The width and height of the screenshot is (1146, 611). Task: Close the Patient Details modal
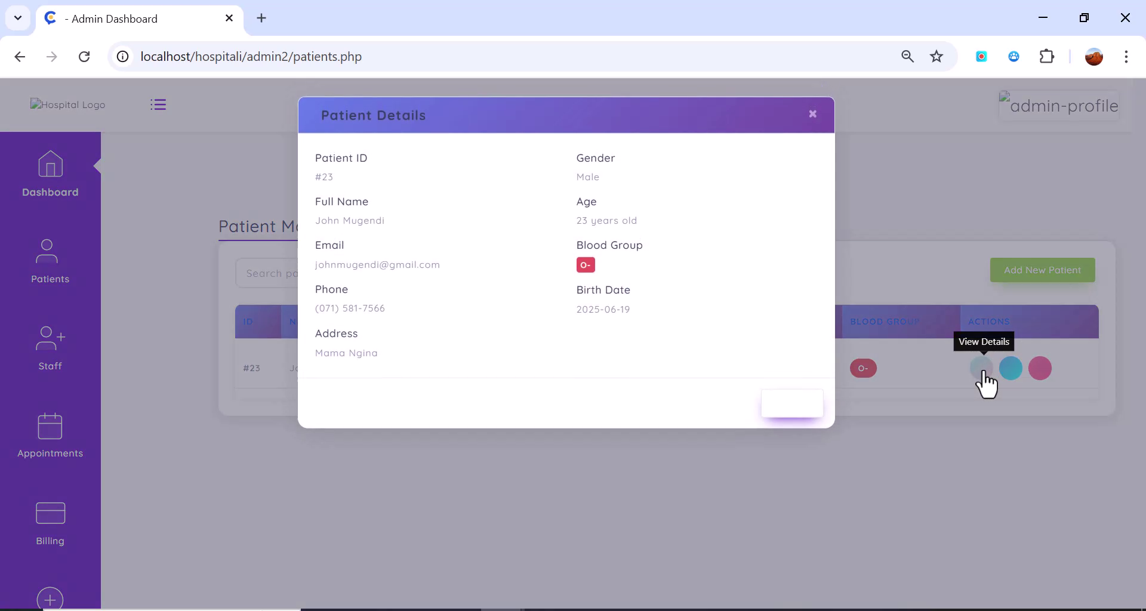[x=813, y=113]
